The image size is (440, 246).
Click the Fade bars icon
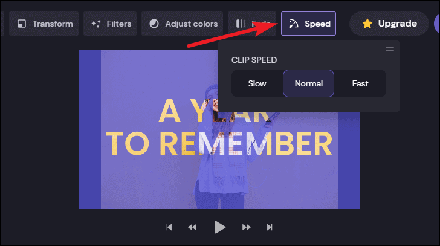coord(240,24)
